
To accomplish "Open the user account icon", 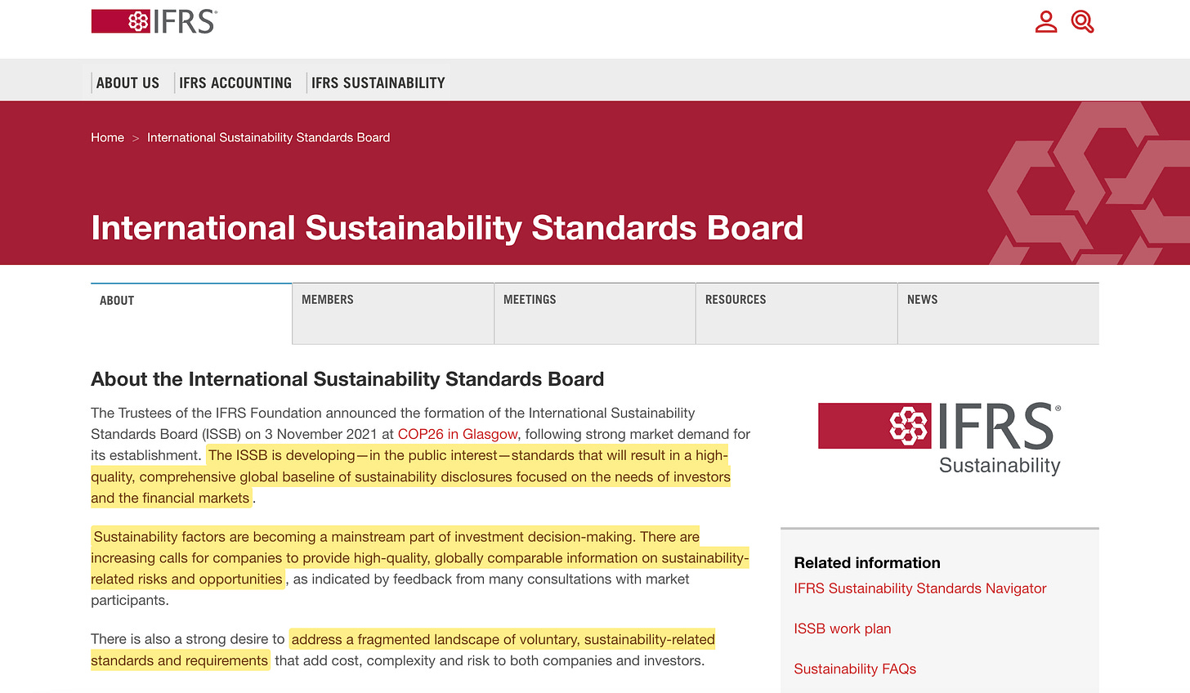I will click(1046, 21).
